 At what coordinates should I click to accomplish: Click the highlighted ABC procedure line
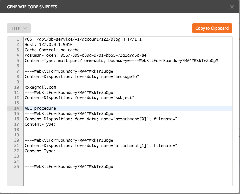click(x=40, y=108)
